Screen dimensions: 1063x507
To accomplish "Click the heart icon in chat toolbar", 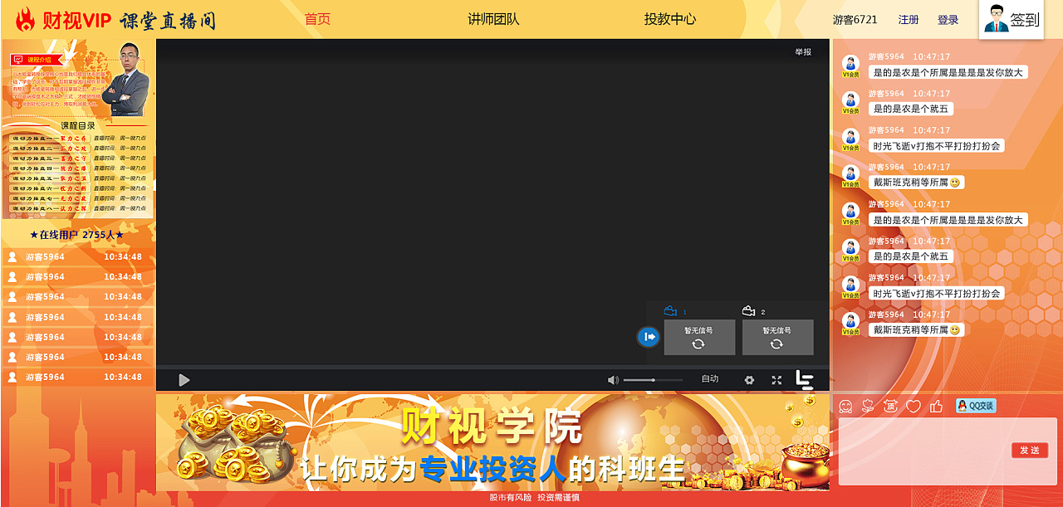I will 914,406.
